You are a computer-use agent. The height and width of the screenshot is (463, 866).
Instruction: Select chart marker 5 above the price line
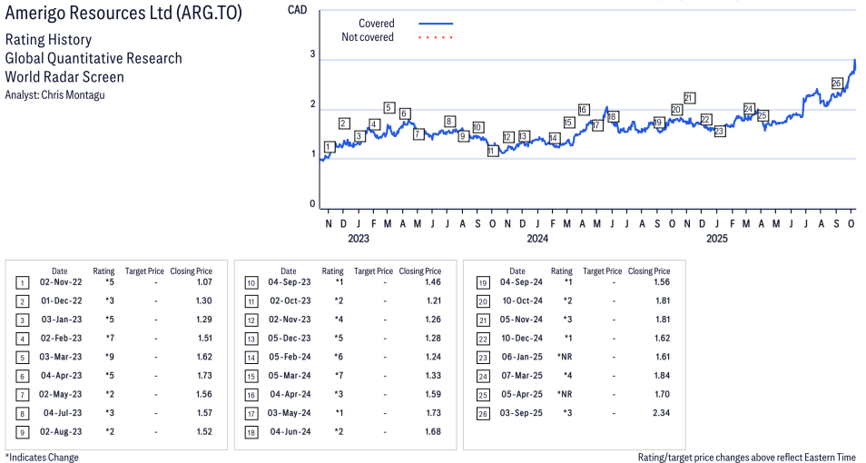pos(389,108)
